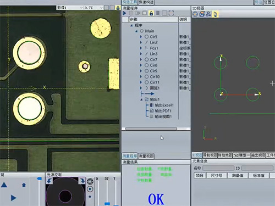Viewport: 275px width, 206px height.
Task: Click the up arrow in motion control panel
Action: tap(4, 185)
